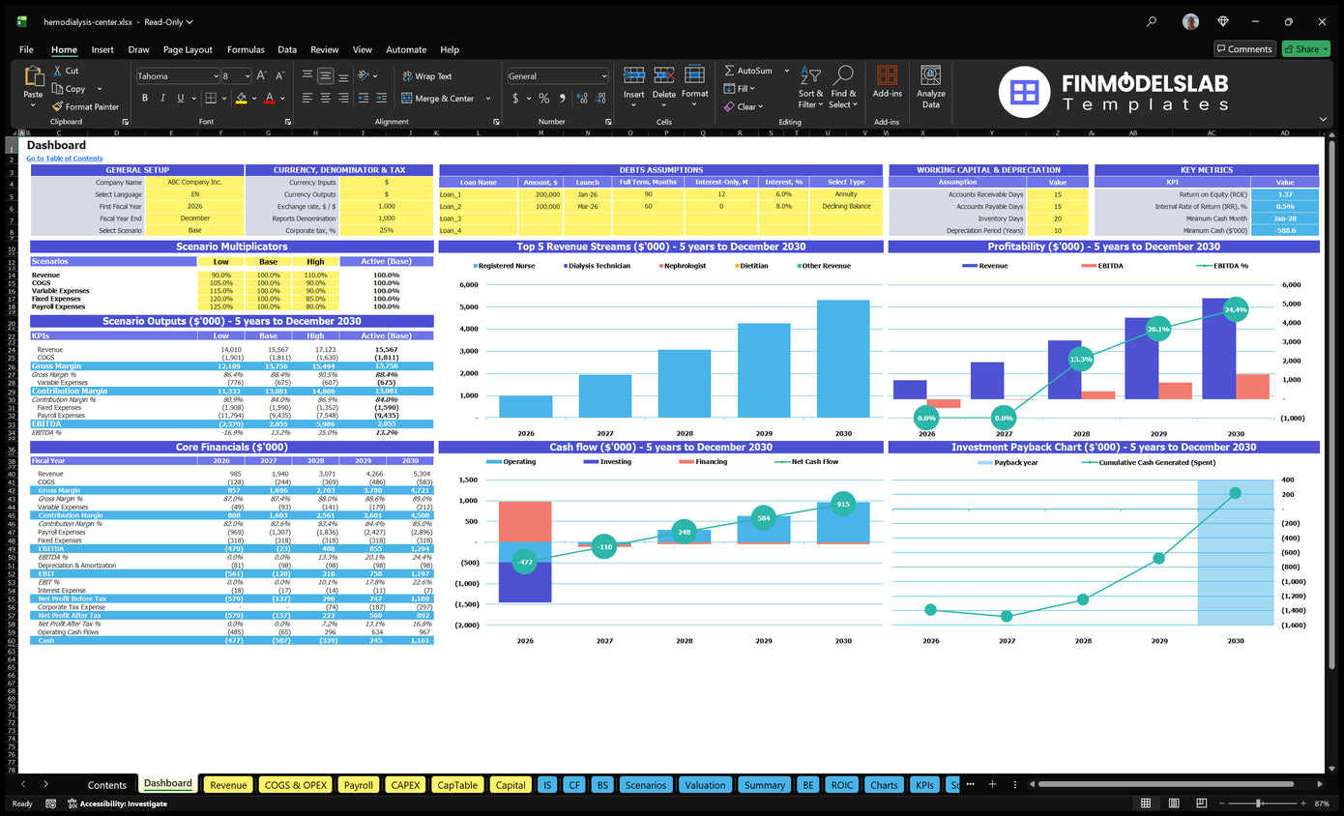Open the Sort & Filter dropdown
Image resolution: width=1344 pixels, height=816 pixels.
click(x=809, y=87)
